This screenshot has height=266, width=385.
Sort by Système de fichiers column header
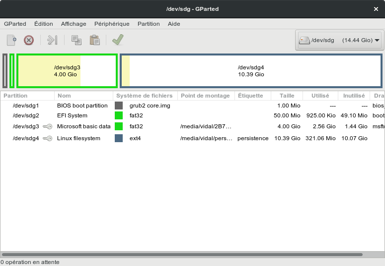coord(144,96)
